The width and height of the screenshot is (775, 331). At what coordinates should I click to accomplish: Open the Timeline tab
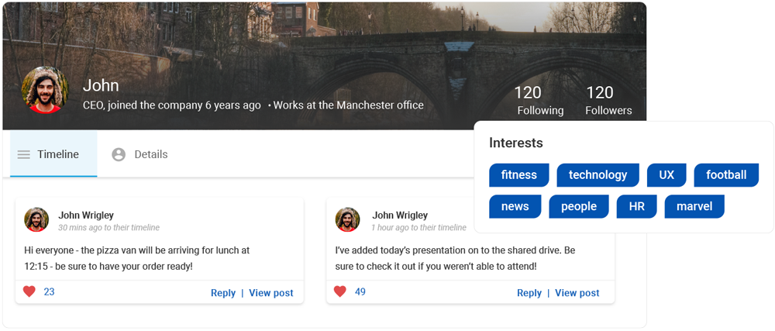point(53,154)
